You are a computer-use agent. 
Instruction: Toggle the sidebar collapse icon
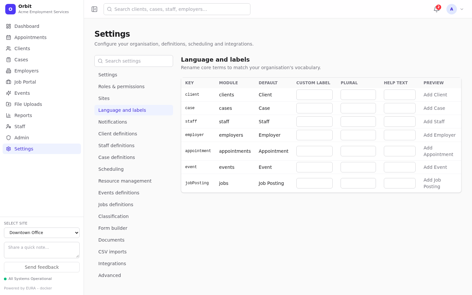tap(94, 9)
